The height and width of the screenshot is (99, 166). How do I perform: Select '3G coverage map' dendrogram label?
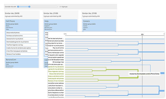click(x=58, y=62)
